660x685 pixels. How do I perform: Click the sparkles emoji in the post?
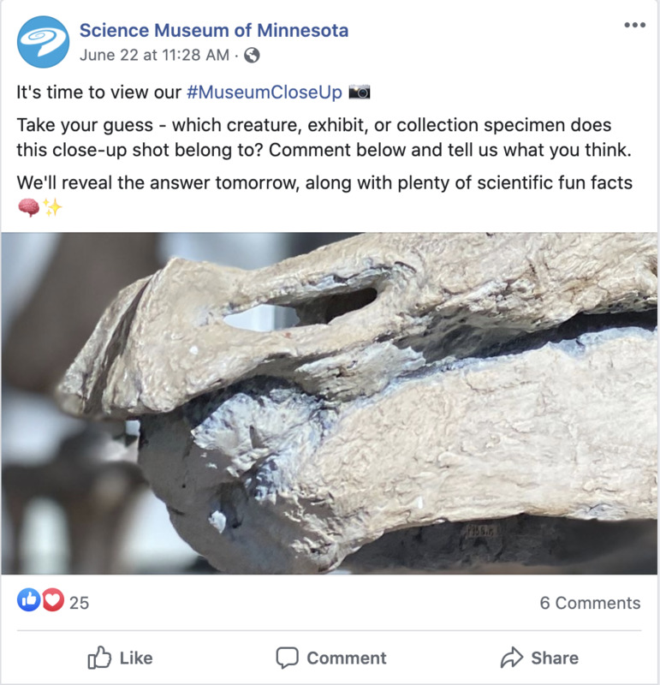[52, 206]
